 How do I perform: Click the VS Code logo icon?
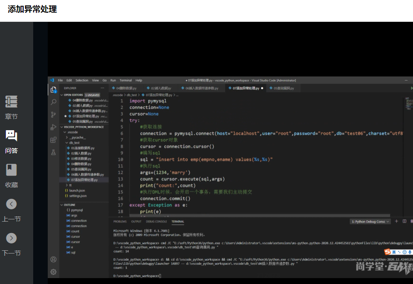52,80
